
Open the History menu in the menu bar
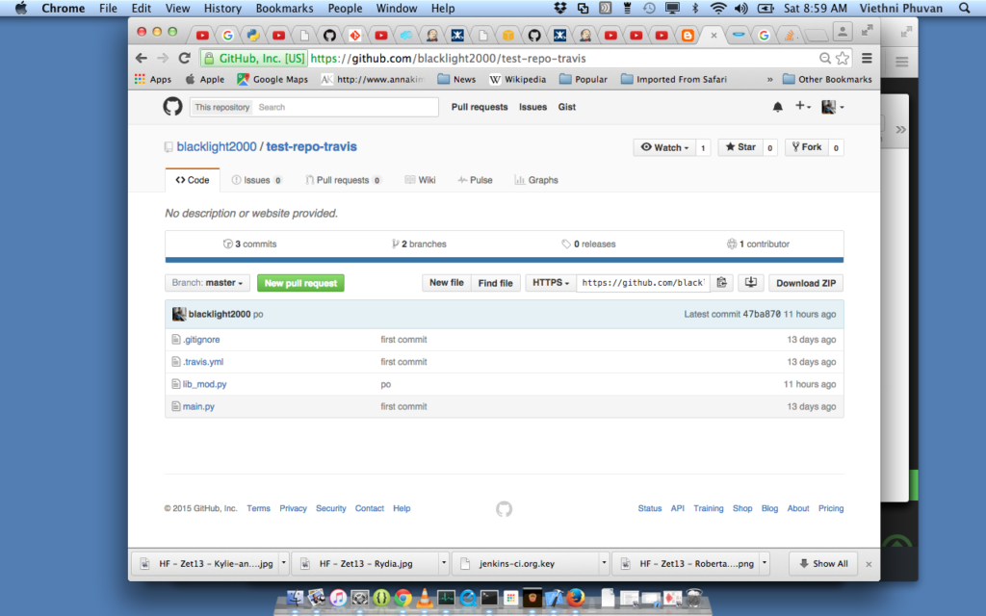tap(222, 8)
